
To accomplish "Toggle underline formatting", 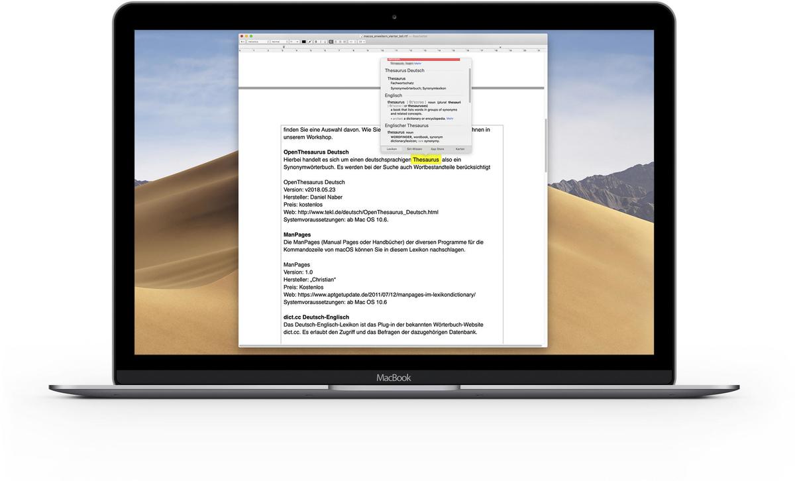I will click(x=325, y=41).
